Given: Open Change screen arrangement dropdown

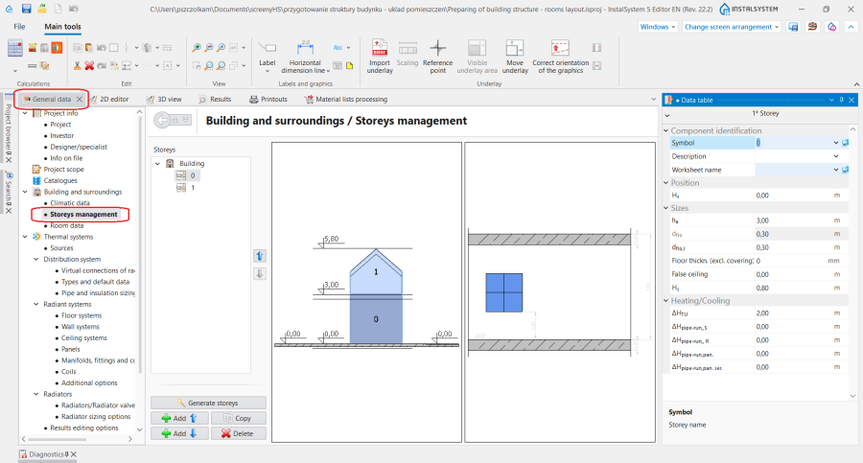Looking at the screenshot, I should click(731, 27).
